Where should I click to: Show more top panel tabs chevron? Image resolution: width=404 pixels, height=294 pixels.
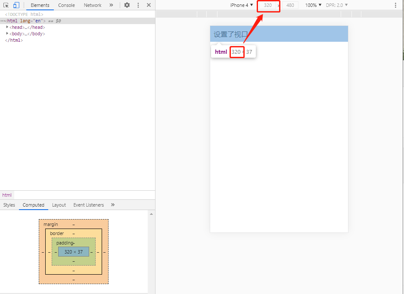point(111,5)
